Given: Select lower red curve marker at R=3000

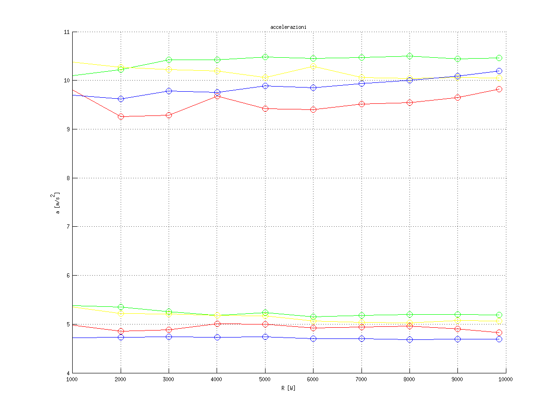Looking at the screenshot, I should pyautogui.click(x=169, y=330).
